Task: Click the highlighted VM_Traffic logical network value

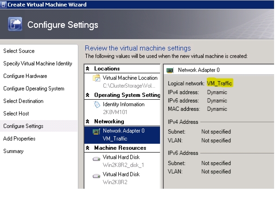Action: pyautogui.click(x=219, y=83)
